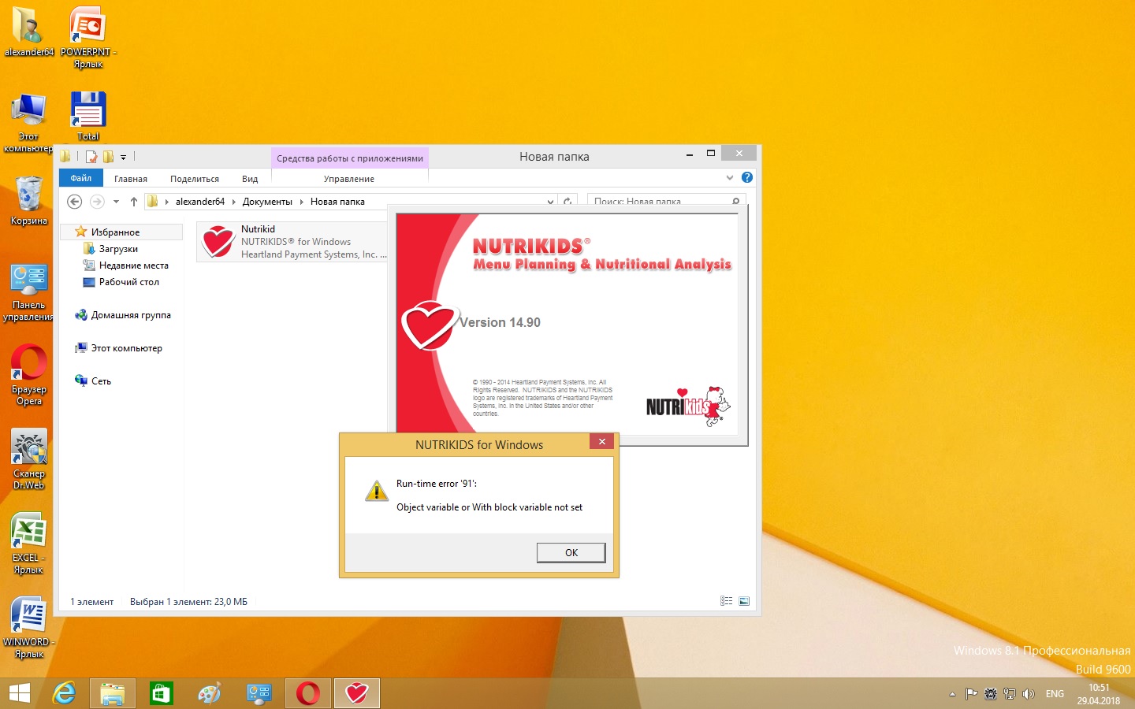Click Документы in the address breadcrumb

[267, 202]
